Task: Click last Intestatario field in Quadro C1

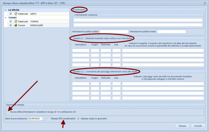Action: click(x=81, y=65)
